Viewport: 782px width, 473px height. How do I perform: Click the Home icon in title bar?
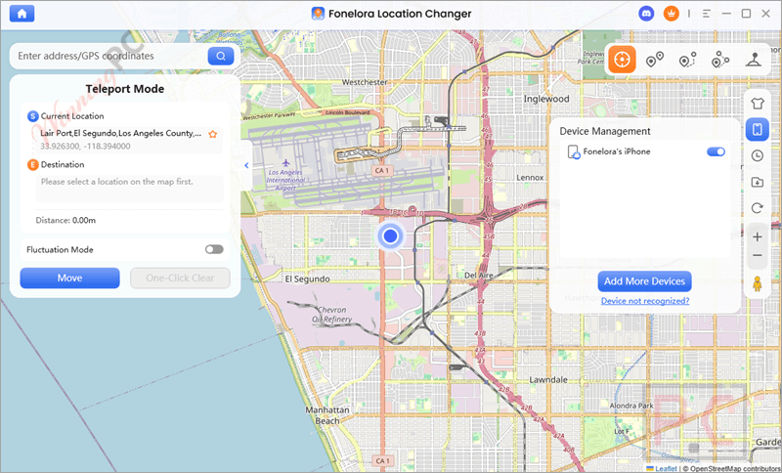(22, 14)
